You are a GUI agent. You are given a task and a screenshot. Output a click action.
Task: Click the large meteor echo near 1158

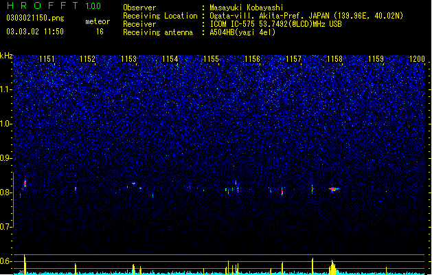pyautogui.click(x=334, y=189)
